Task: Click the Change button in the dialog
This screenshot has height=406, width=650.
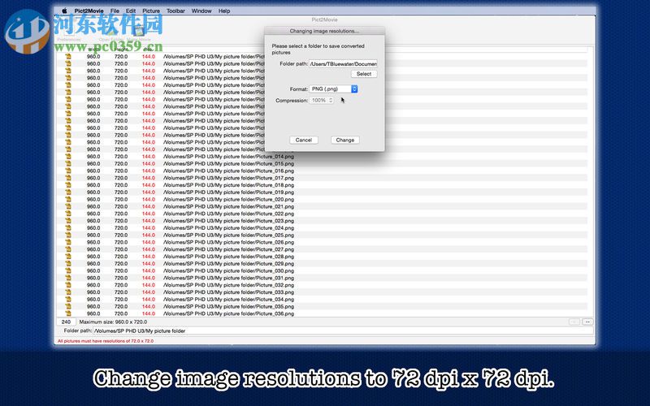Action: point(344,140)
